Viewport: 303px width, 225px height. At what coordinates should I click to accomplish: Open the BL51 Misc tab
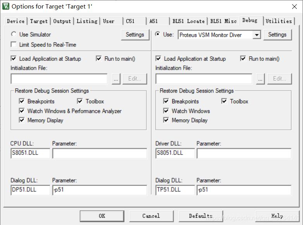pos(224,21)
